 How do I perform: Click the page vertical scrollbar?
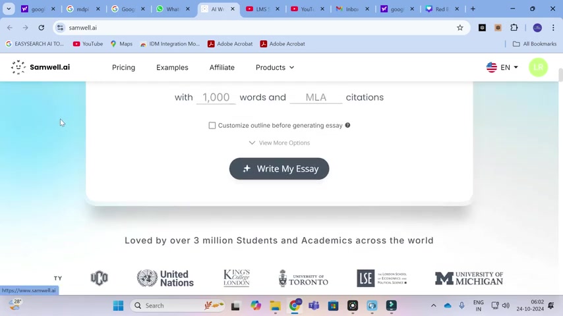point(560,75)
